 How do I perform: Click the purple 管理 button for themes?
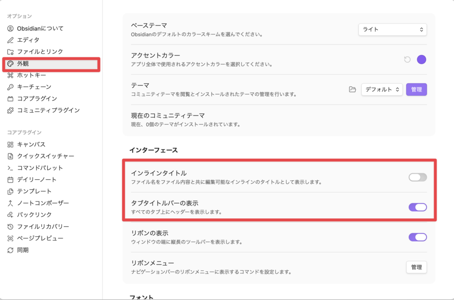pos(416,89)
